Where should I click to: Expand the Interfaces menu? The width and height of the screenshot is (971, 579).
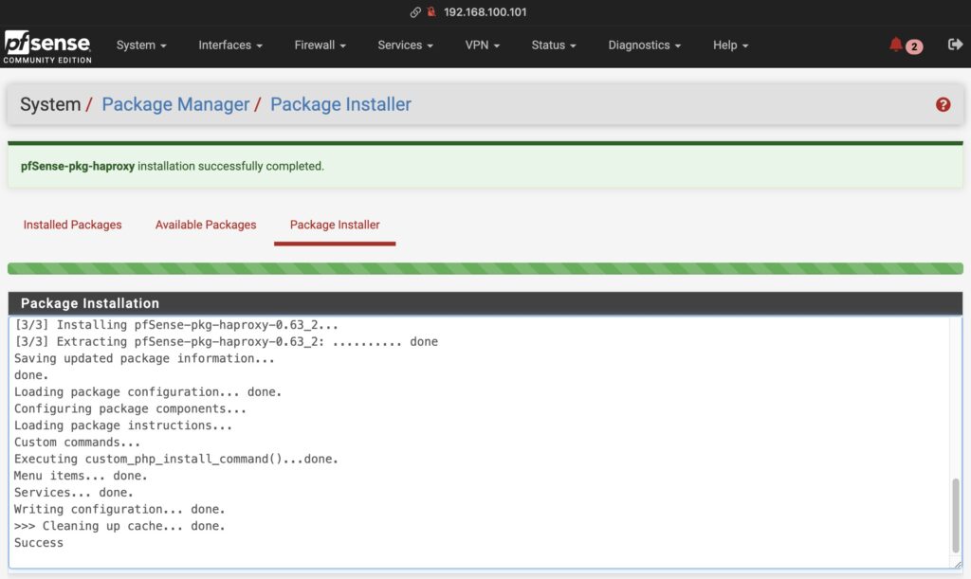point(230,45)
